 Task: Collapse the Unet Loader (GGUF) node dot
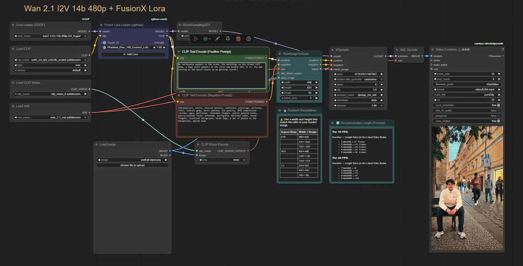(x=13, y=25)
